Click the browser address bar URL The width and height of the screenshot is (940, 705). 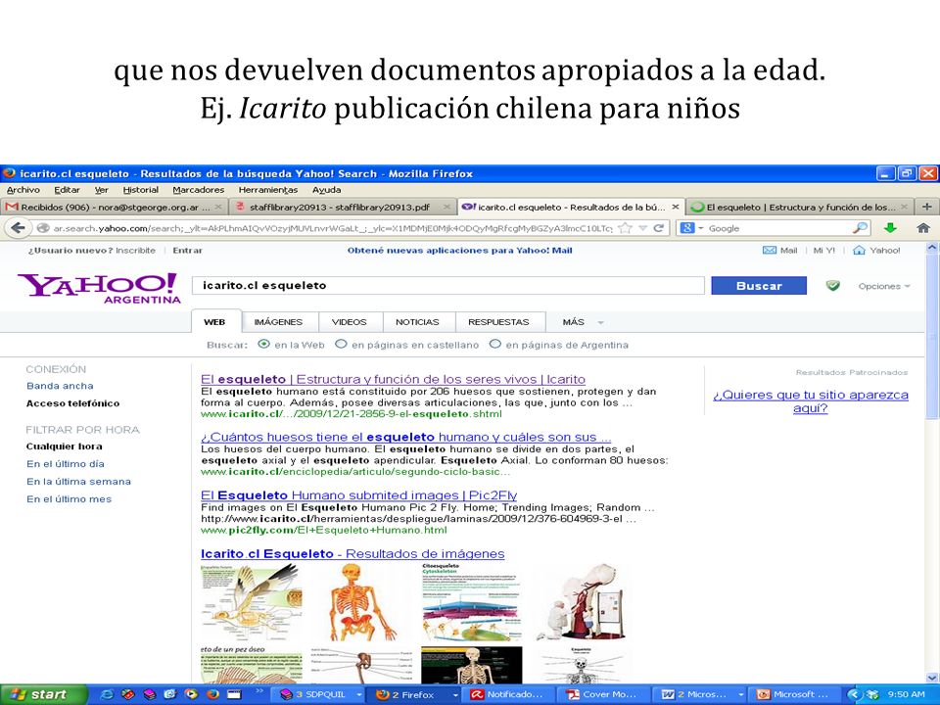[x=332, y=228]
